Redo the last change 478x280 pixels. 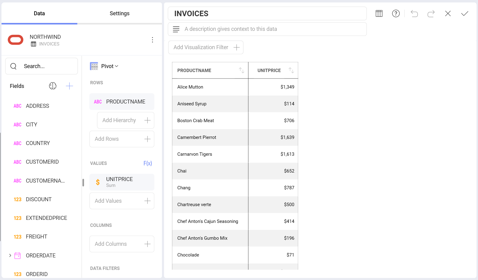click(x=431, y=13)
